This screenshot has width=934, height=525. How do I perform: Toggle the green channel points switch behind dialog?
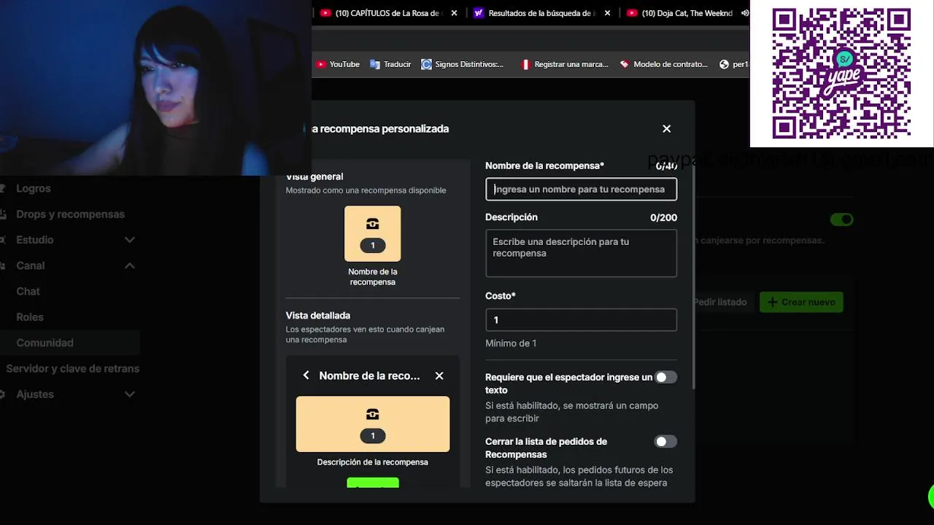coord(841,219)
